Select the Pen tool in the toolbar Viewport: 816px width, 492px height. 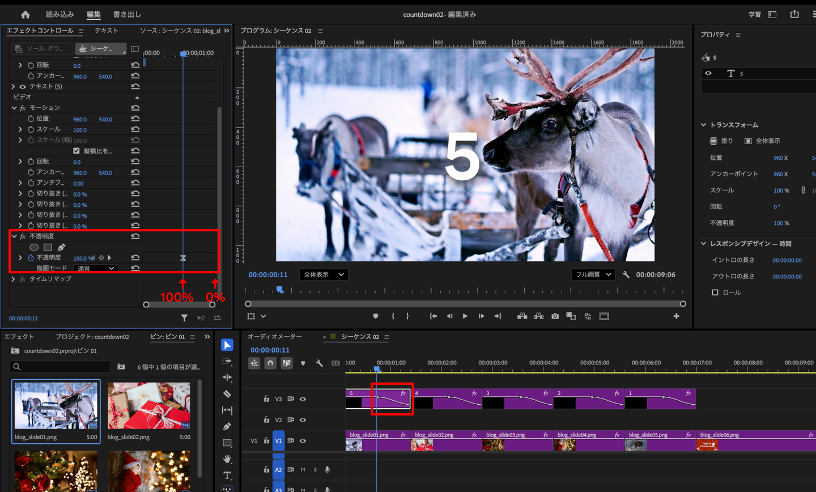coord(227,426)
